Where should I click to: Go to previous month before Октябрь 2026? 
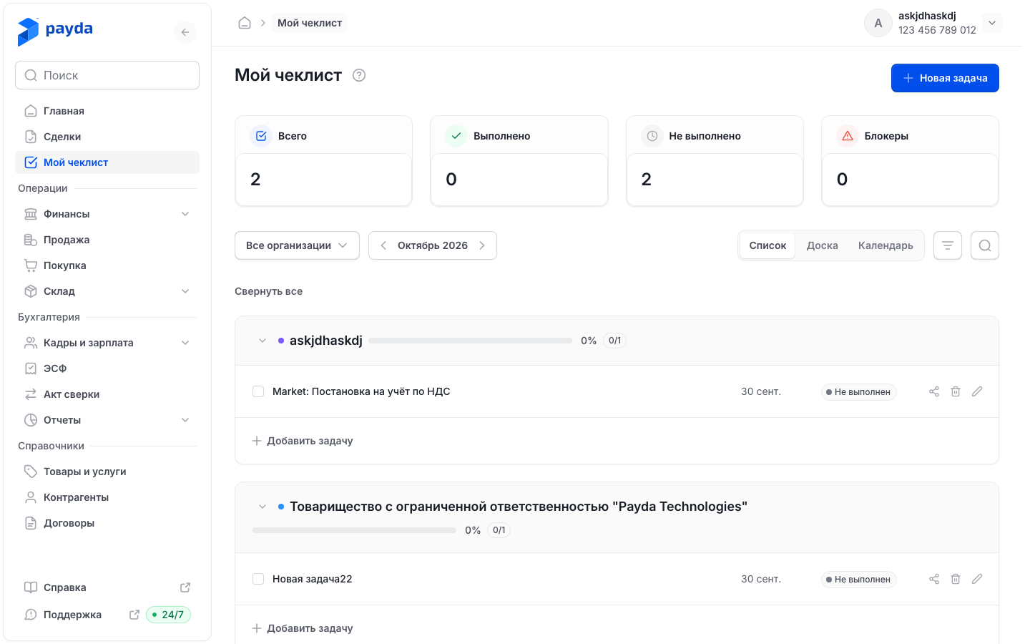pos(383,245)
